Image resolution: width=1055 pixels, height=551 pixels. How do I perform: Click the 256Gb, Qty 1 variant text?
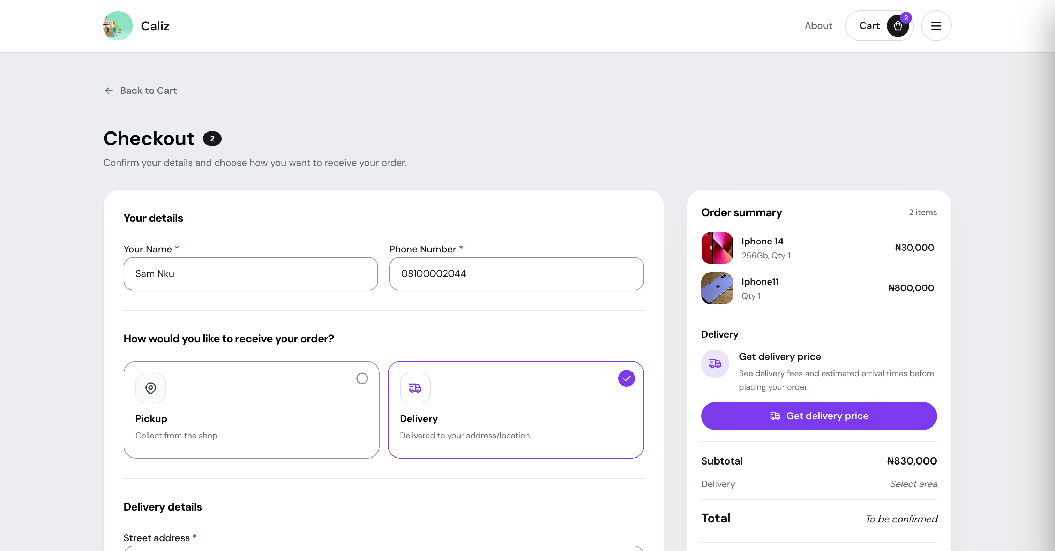pos(766,255)
